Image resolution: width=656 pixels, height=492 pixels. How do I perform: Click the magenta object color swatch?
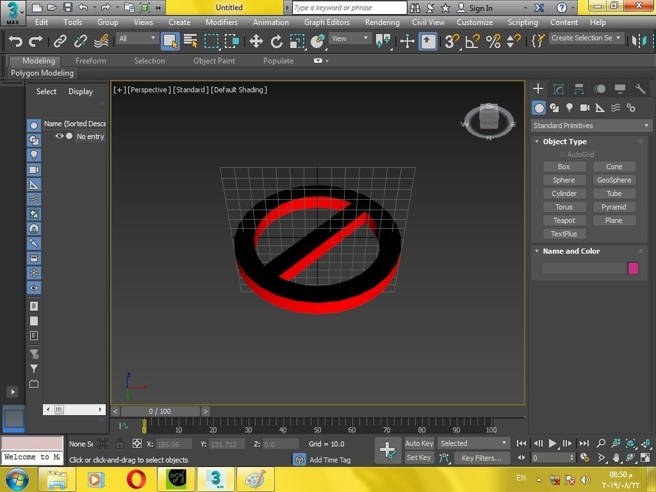click(633, 268)
